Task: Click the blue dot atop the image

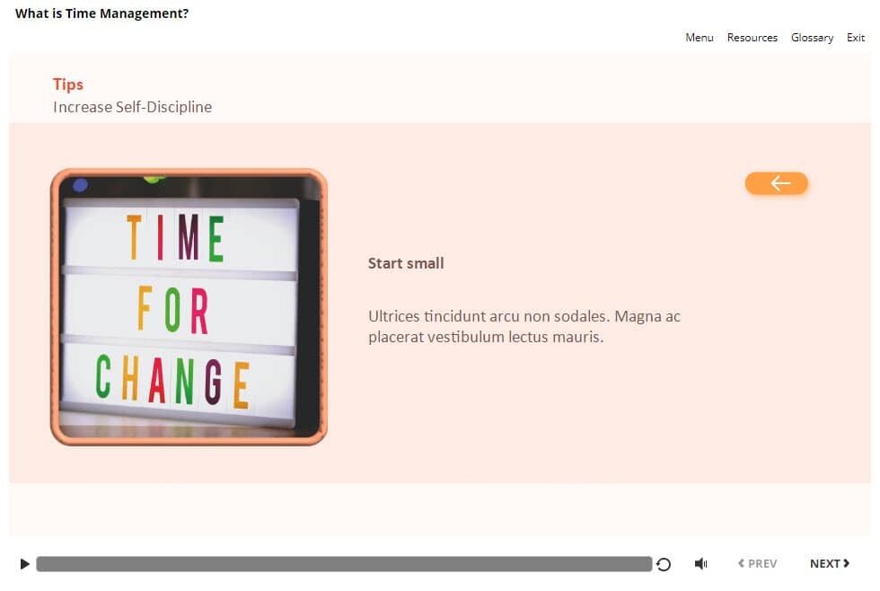Action: (80, 185)
